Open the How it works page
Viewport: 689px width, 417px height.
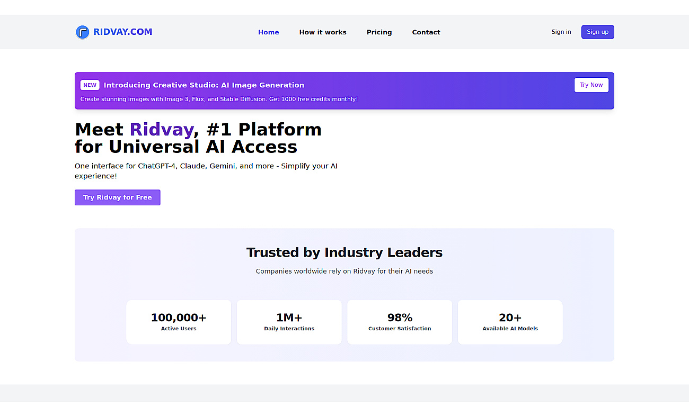click(323, 32)
